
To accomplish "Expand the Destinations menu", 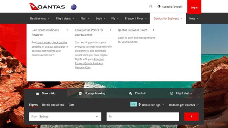I will [40, 19].
